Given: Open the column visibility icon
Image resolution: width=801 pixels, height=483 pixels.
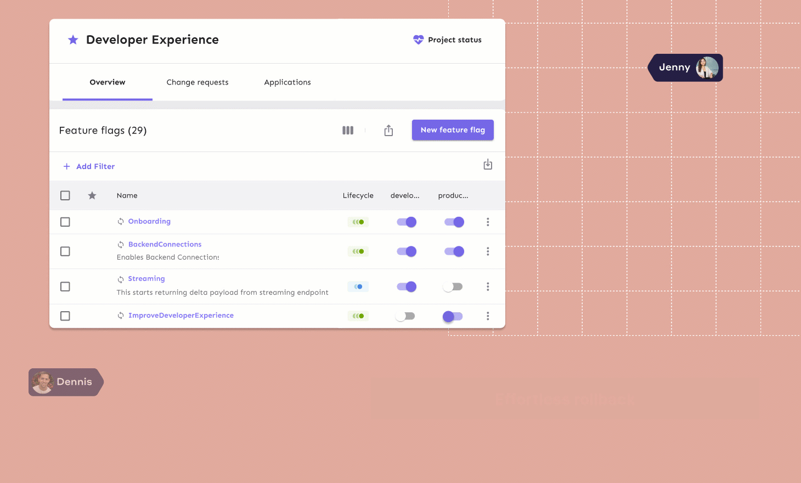Looking at the screenshot, I should [x=348, y=130].
